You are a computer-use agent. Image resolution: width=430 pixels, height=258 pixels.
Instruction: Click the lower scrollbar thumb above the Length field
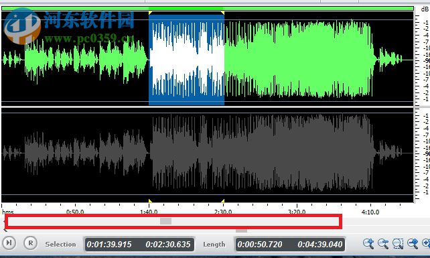pos(241,231)
